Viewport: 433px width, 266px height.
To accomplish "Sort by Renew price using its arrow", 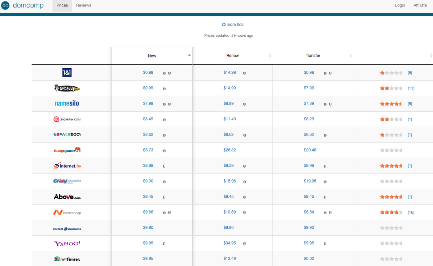I will click(270, 56).
